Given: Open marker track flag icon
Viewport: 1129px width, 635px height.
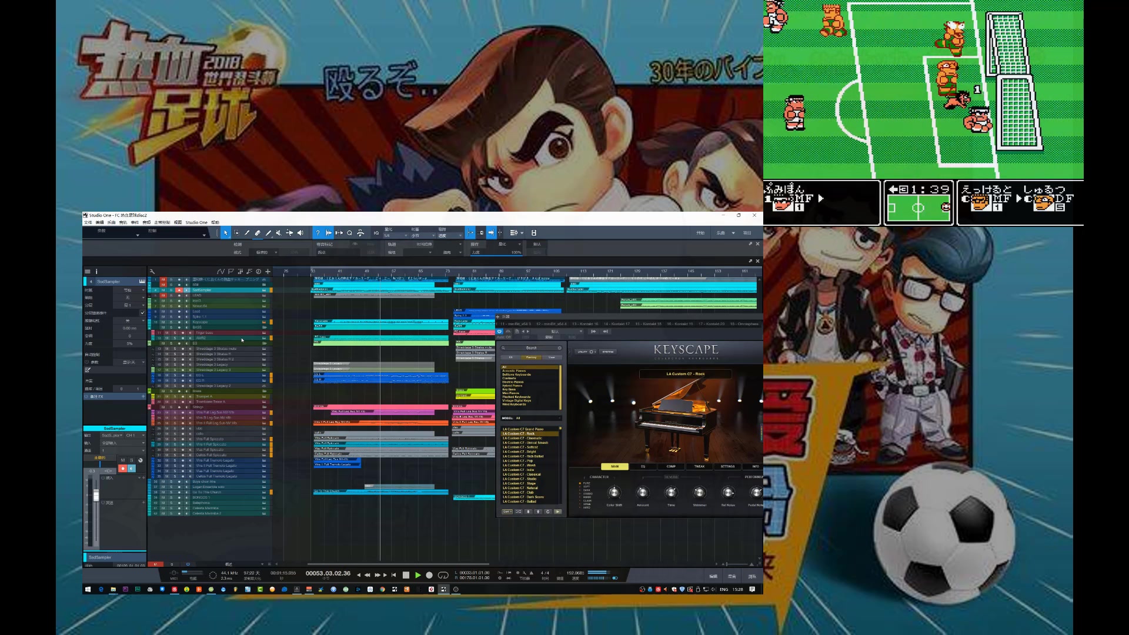Looking at the screenshot, I should click(x=231, y=272).
